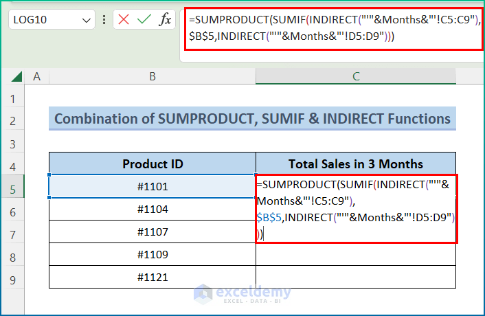Click the merged title cell about SUMPRODUCT

pos(252,120)
